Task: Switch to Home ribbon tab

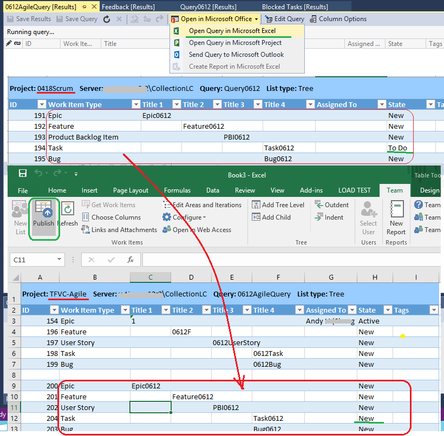Action: click(57, 190)
